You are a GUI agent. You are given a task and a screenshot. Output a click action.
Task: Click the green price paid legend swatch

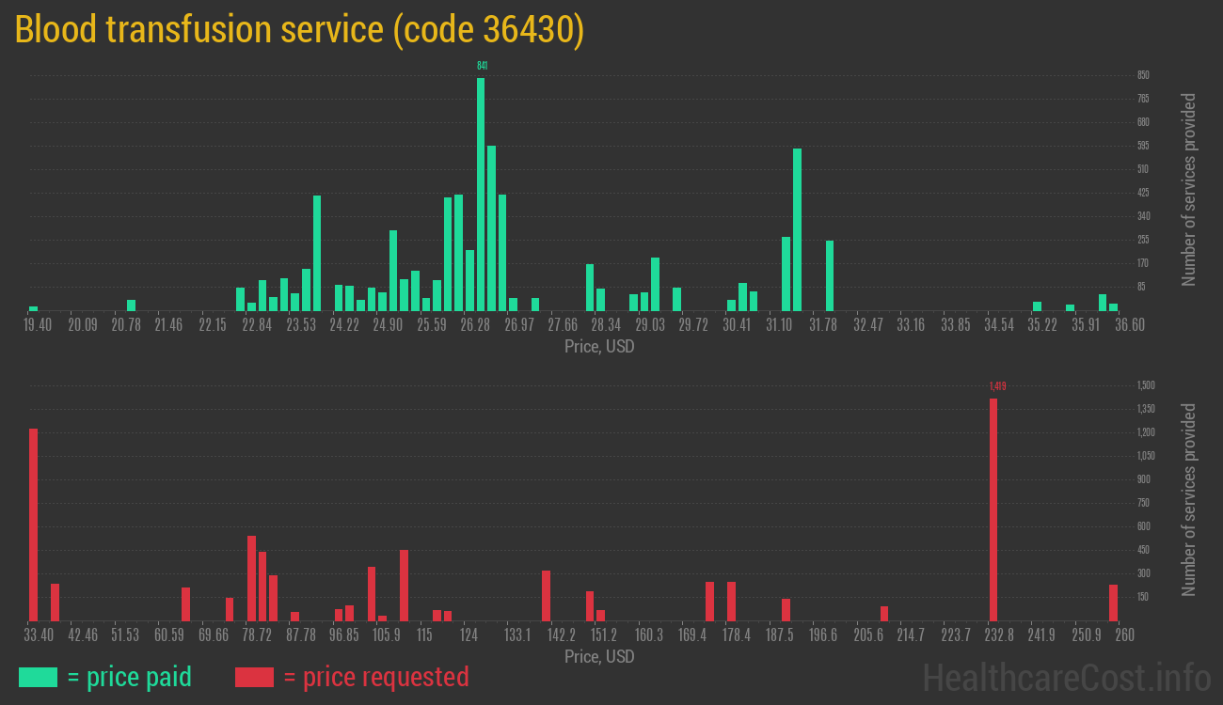(x=38, y=677)
